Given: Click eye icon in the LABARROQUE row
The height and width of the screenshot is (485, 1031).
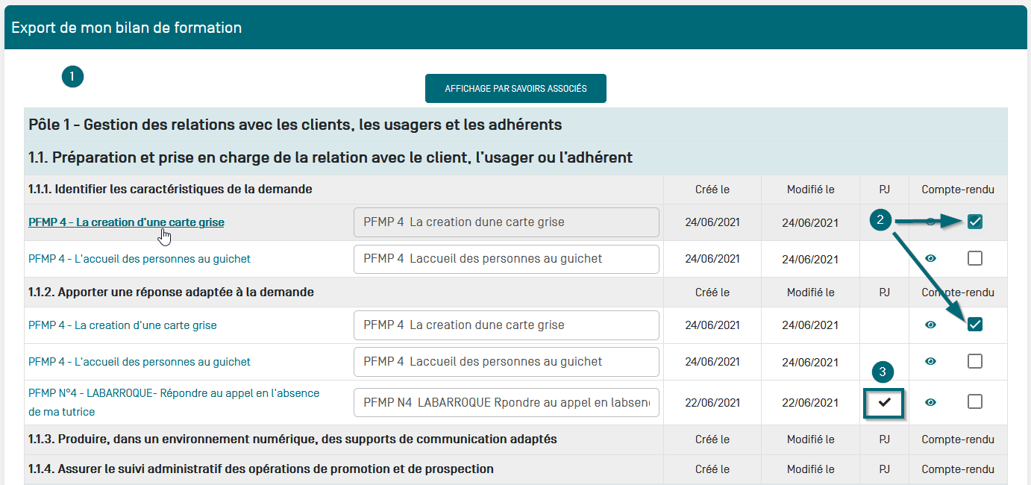Looking at the screenshot, I should coord(930,402).
